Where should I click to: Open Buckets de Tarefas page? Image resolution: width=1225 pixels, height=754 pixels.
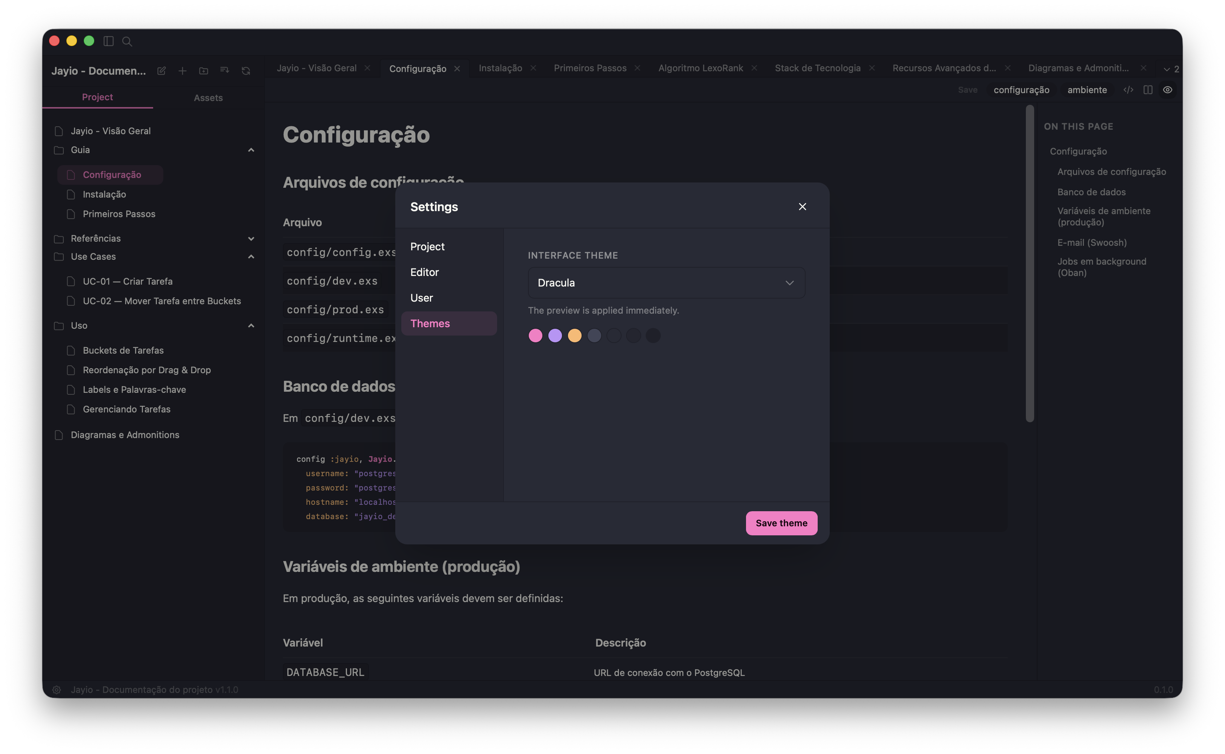point(123,351)
